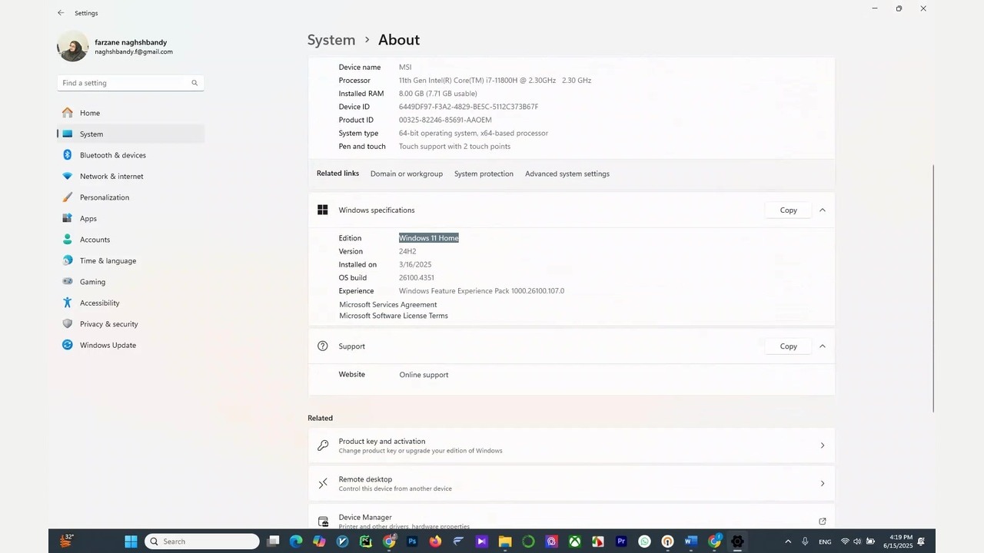Click System in the breadcrumb header
The width and height of the screenshot is (984, 553).
coord(331,40)
